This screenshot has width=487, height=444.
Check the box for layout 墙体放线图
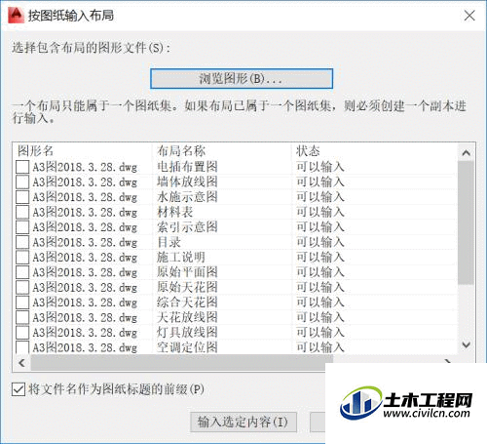pyautogui.click(x=22, y=182)
